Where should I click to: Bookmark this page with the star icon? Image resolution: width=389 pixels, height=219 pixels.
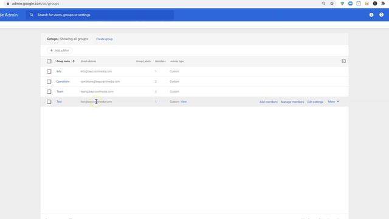coord(332,4)
